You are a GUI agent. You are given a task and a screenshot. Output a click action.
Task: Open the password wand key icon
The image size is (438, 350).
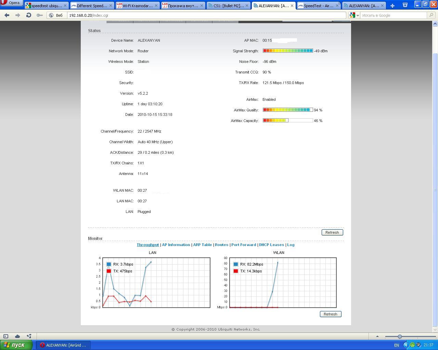40,15
